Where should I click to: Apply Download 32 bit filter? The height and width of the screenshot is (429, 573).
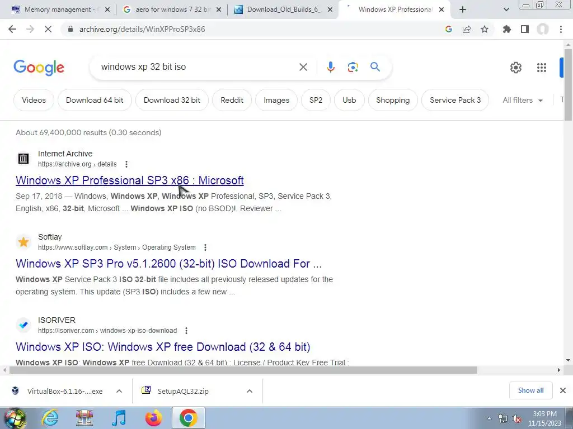click(172, 100)
